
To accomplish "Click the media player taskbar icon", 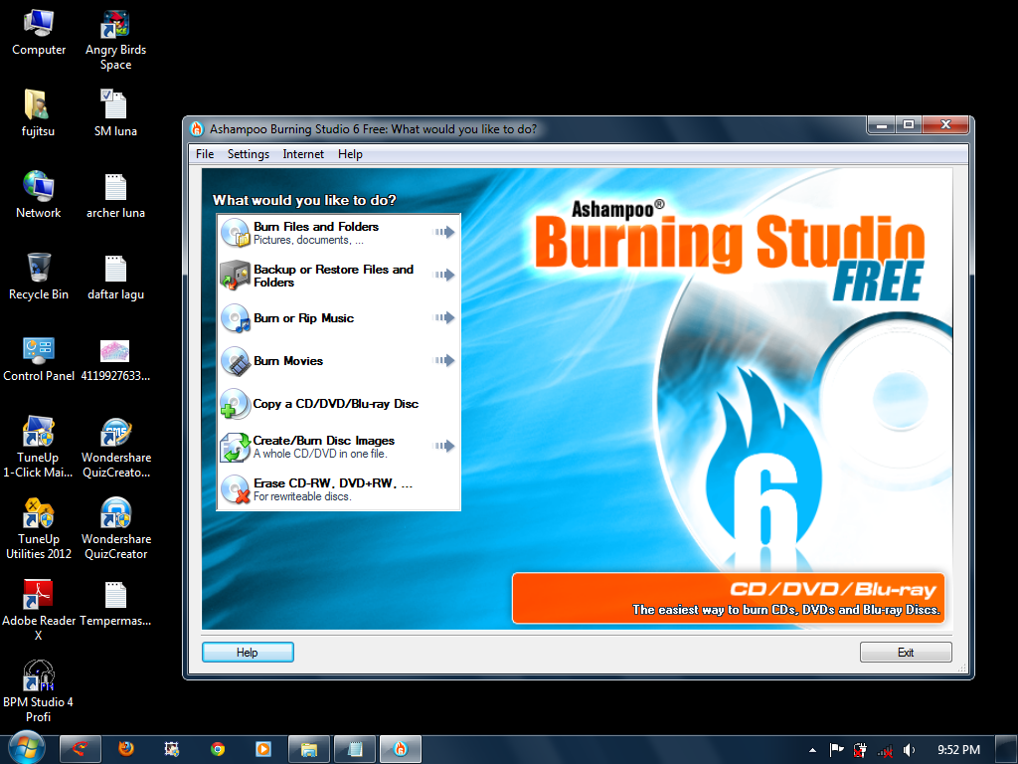I will point(262,749).
